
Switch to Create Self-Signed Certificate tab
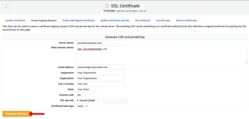(x=78, y=20)
